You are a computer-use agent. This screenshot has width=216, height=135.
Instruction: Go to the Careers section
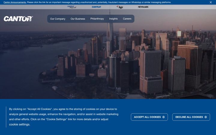point(127,19)
